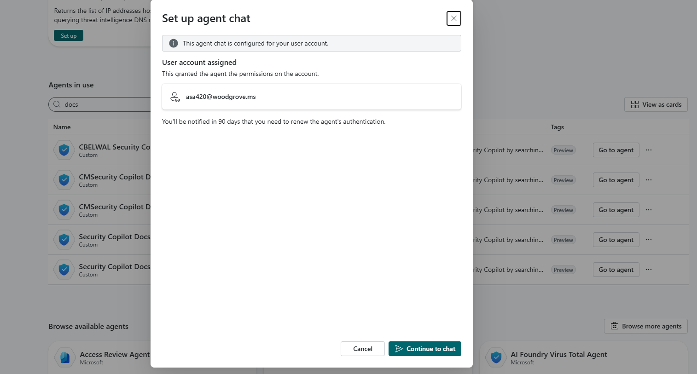This screenshot has height=374, width=697.
Task: Click the Tags column header
Action: pyautogui.click(x=557, y=127)
